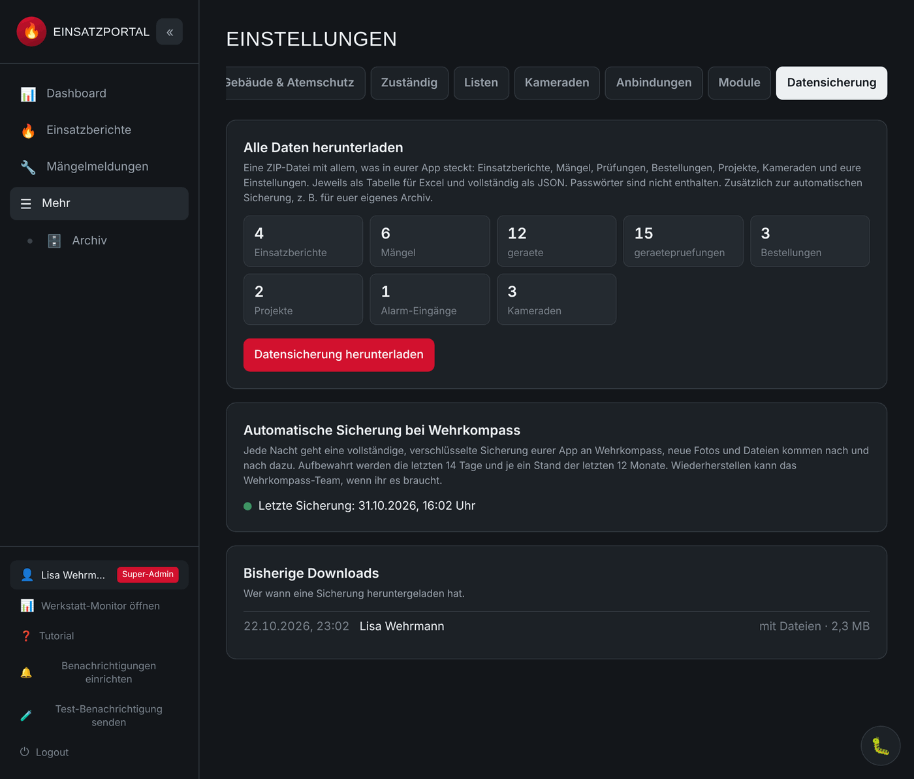Click Datensicherung herunterladen button
The width and height of the screenshot is (914, 779).
(x=339, y=355)
